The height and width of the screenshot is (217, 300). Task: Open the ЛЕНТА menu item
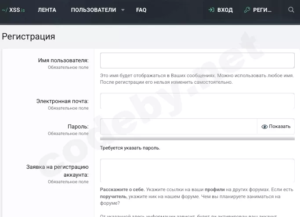click(47, 10)
